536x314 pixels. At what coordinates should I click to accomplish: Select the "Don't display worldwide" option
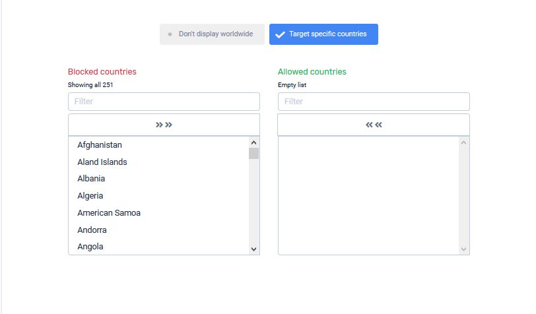coord(212,34)
